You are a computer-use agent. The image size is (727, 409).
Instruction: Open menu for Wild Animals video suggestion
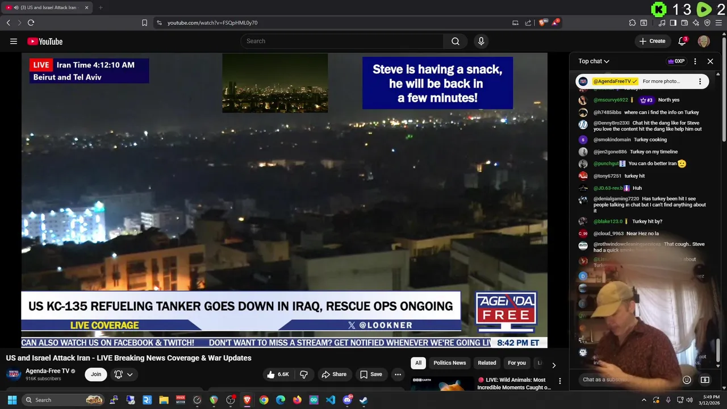coord(559,381)
